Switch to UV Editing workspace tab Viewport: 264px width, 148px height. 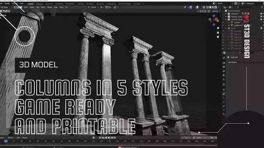click(x=59, y=4)
